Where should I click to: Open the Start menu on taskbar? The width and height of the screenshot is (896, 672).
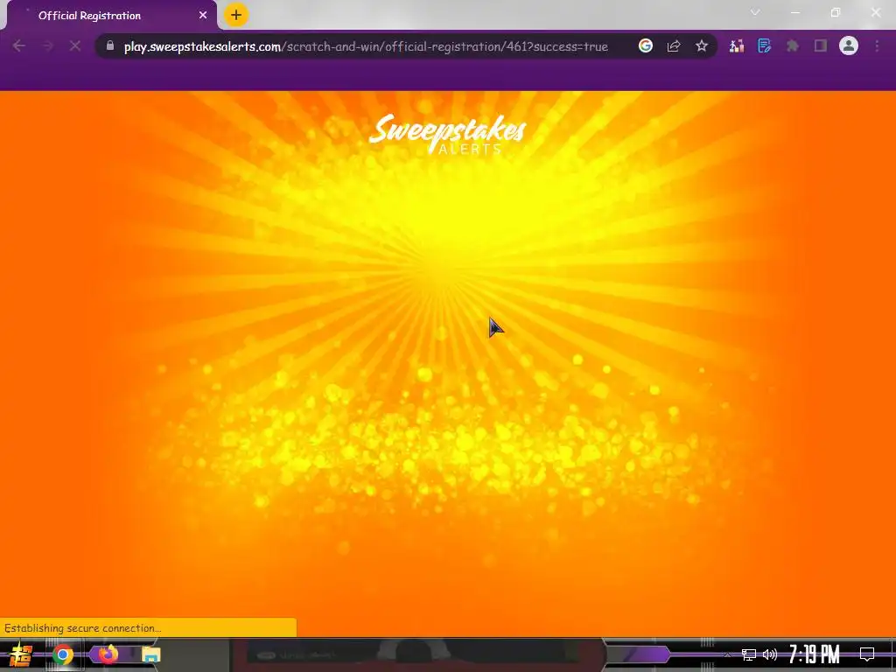pyautogui.click(x=20, y=654)
